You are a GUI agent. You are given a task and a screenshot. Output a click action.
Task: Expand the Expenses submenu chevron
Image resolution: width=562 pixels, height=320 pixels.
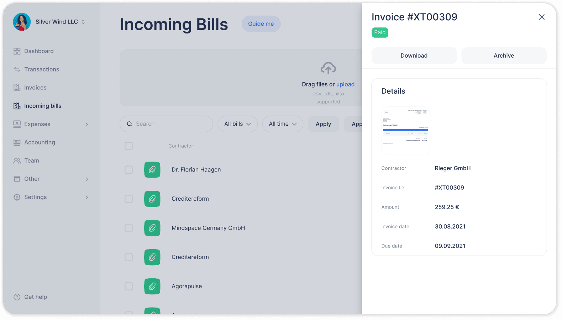(87, 124)
